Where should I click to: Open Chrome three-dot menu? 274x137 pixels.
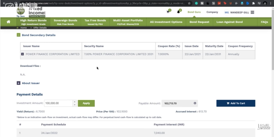click(271, 3)
